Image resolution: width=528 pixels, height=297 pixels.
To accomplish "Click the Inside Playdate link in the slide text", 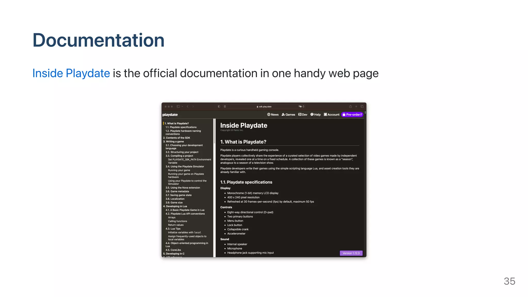I will (x=71, y=73).
